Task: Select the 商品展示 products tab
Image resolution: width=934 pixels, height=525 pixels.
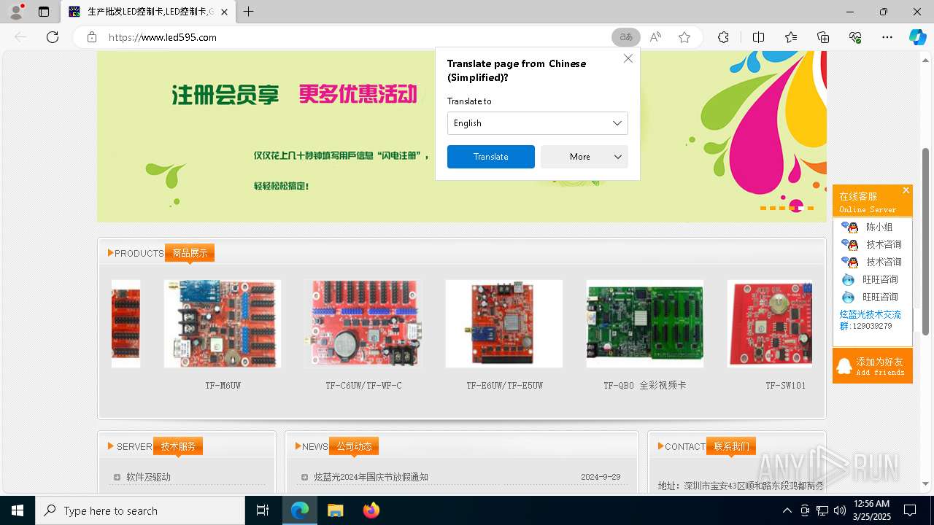Action: [190, 253]
